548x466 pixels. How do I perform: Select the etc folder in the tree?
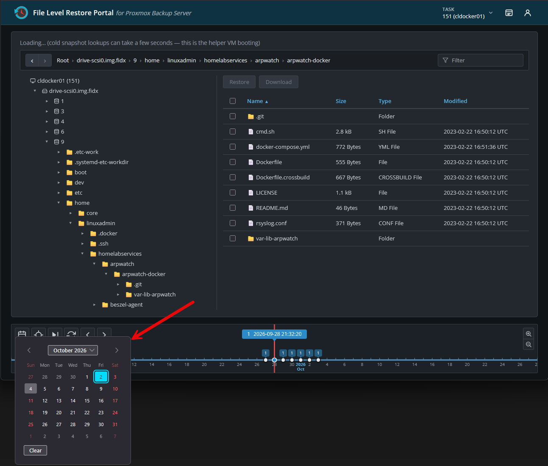point(78,193)
